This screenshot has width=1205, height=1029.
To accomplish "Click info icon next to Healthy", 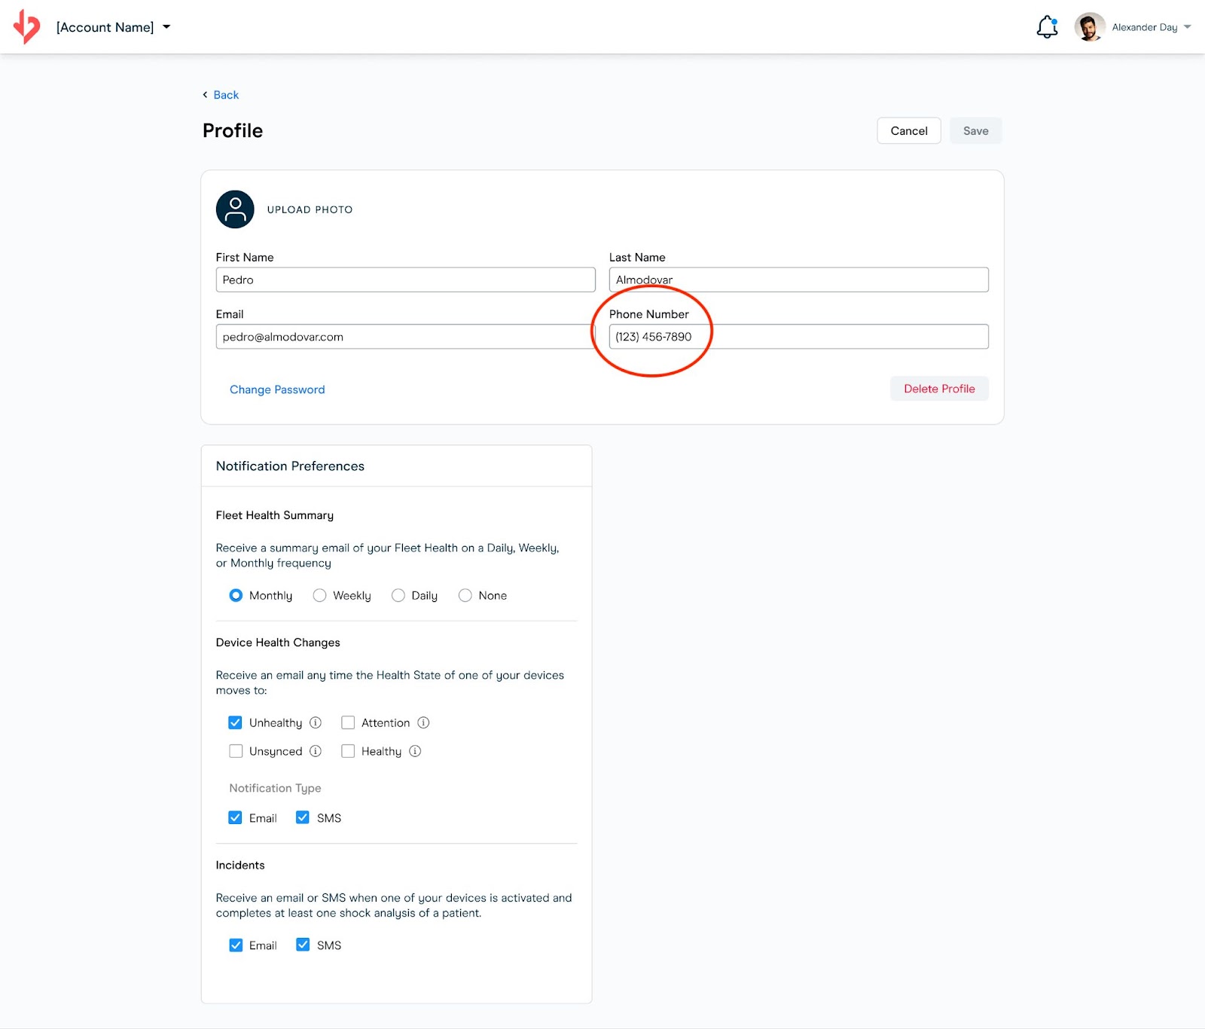I will pyautogui.click(x=415, y=751).
